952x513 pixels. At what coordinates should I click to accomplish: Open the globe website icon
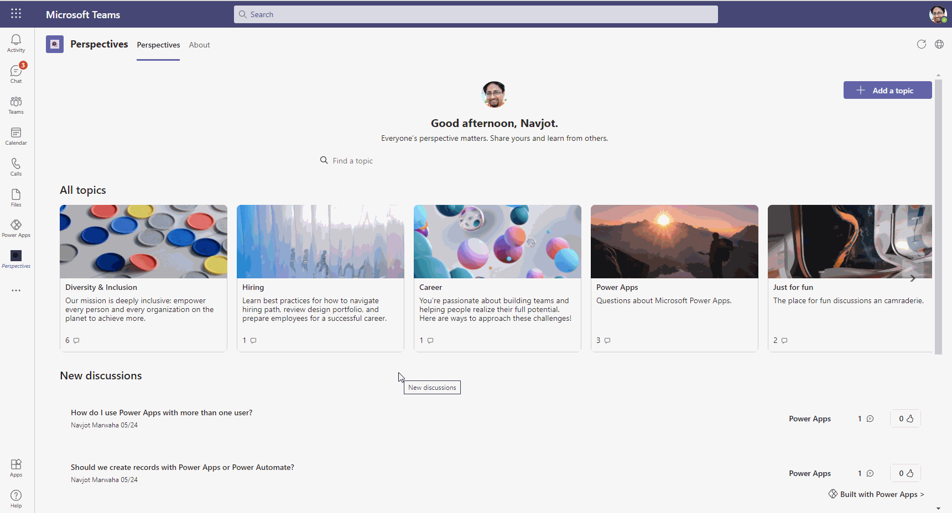click(939, 44)
